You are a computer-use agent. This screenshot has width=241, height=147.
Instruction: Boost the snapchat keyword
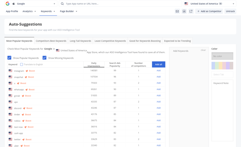click(x=26, y=77)
